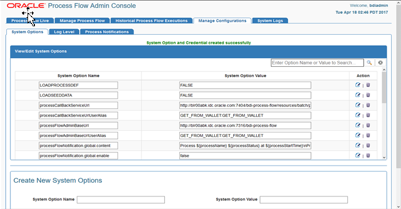Click the LOADPROCESSDEF name field

[78, 85]
